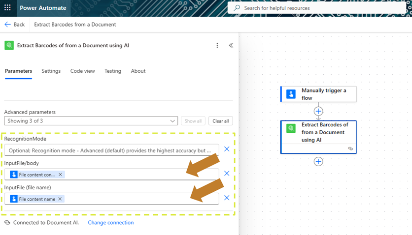Click the Show all button
This screenshot has height=235, width=412.
[x=193, y=121]
